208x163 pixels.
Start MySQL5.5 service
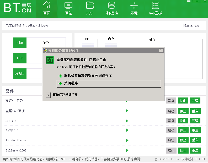pyautogui.click(x=171, y=131)
